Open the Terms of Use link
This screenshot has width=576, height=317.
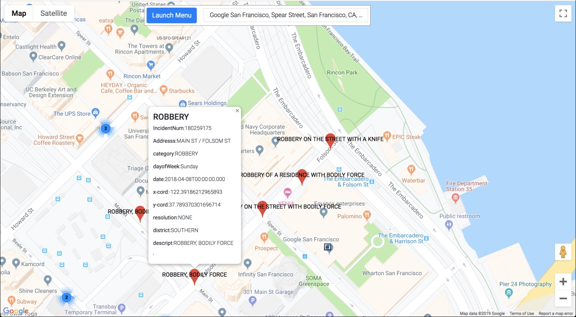point(521,314)
